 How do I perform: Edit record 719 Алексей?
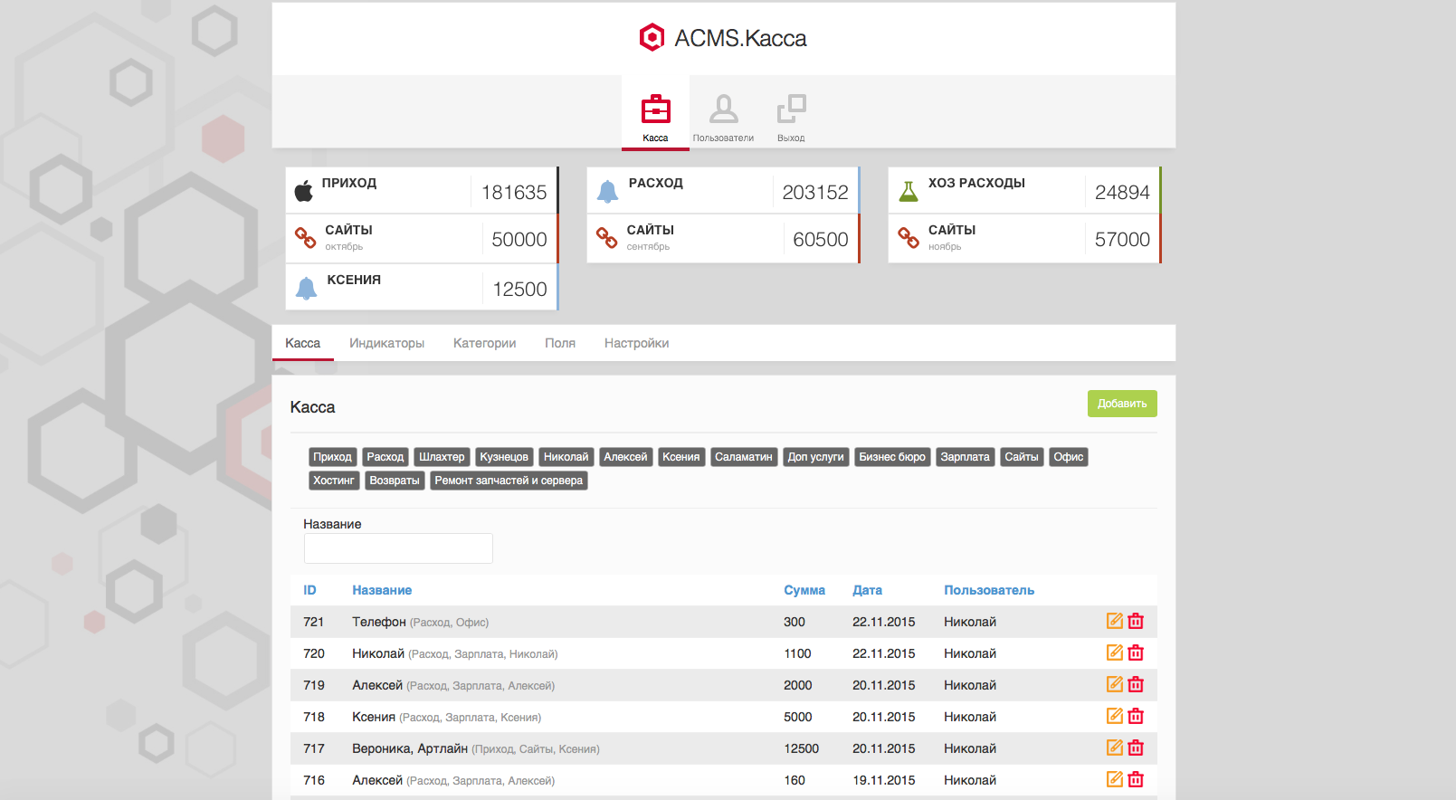click(x=1115, y=684)
